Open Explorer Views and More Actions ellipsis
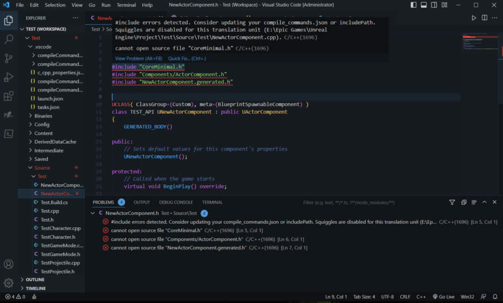503x303 pixels. [x=75, y=18]
